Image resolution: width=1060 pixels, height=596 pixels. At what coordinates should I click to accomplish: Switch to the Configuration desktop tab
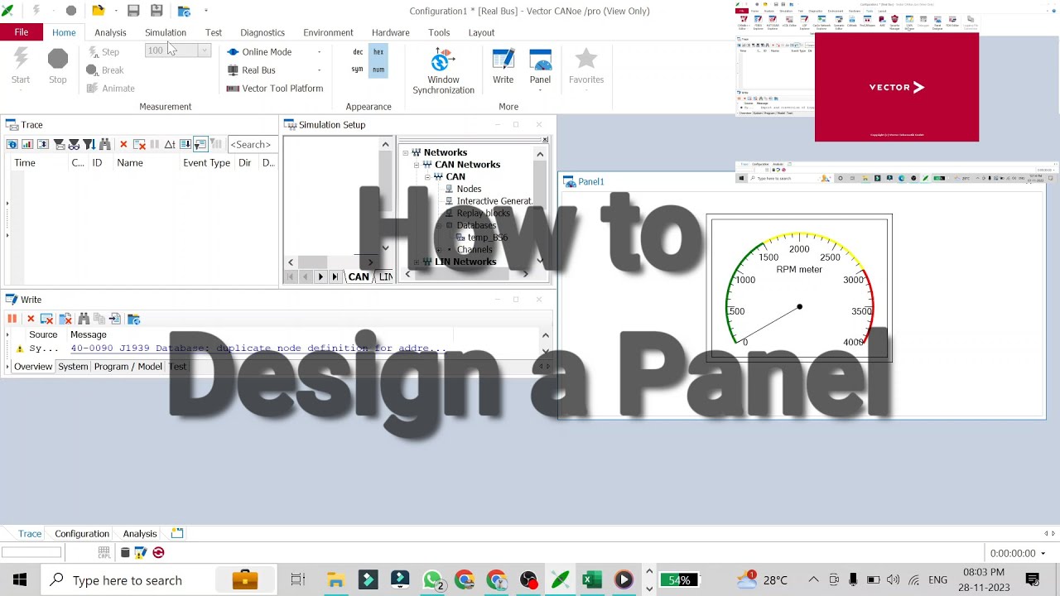pos(82,534)
